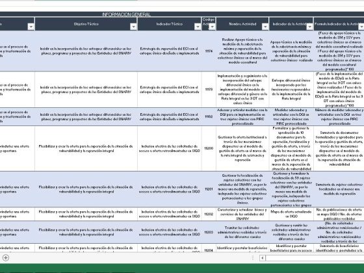
Task: Open the Formula Indicador de la Actividad filter arrow
Action: coord(361,27)
